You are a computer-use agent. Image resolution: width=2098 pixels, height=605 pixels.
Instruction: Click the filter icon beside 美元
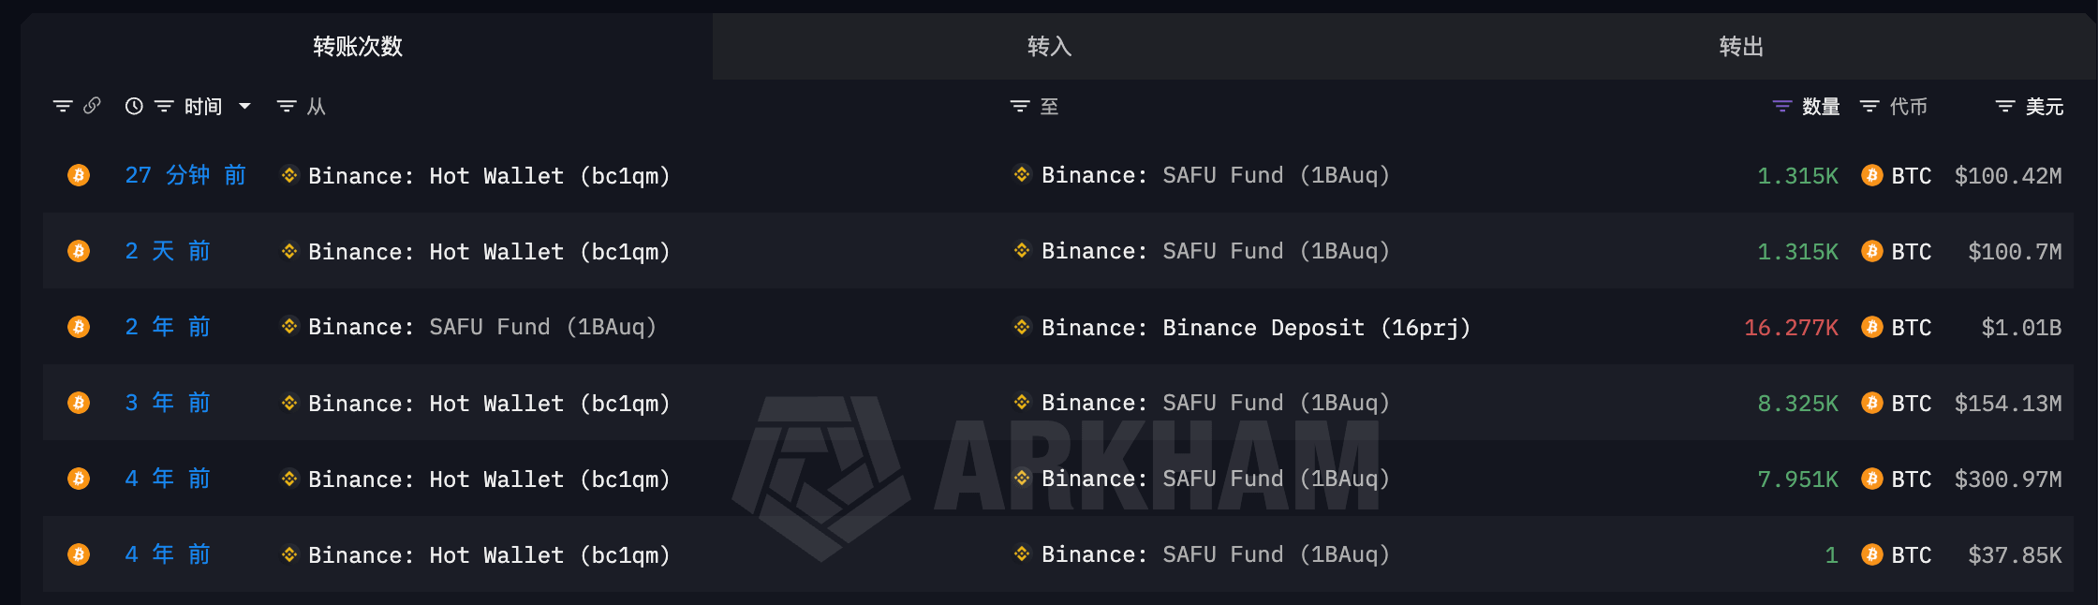click(2003, 106)
